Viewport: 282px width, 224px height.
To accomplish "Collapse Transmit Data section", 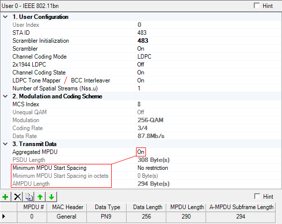I will tap(5, 144).
